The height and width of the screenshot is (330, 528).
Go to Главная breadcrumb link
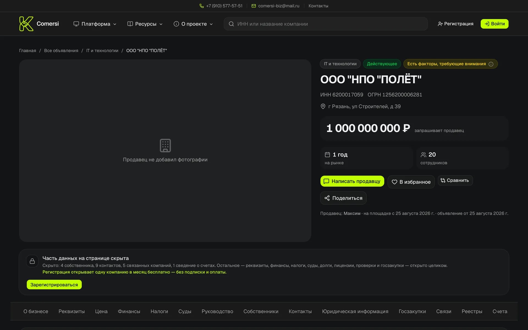pyautogui.click(x=28, y=51)
